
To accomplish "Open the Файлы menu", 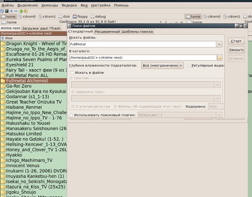I will coord(8,5).
